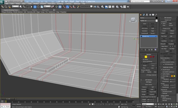
Task: Collapse the Subdivision Surface rollout
Action: pyautogui.click(x=168, y=67)
